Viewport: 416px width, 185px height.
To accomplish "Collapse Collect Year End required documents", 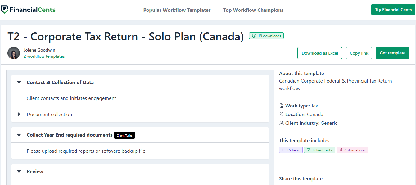I will point(19,135).
